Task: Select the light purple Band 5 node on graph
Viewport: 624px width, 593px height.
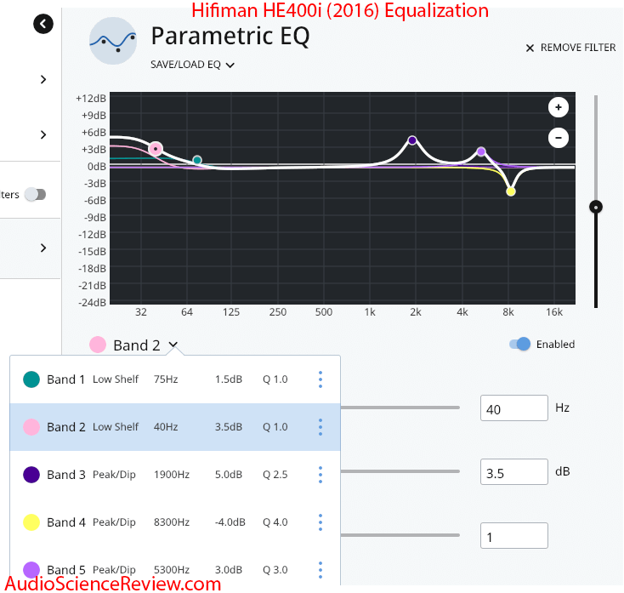Action: (x=481, y=151)
